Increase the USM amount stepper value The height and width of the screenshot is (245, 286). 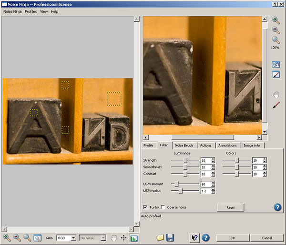point(213,182)
